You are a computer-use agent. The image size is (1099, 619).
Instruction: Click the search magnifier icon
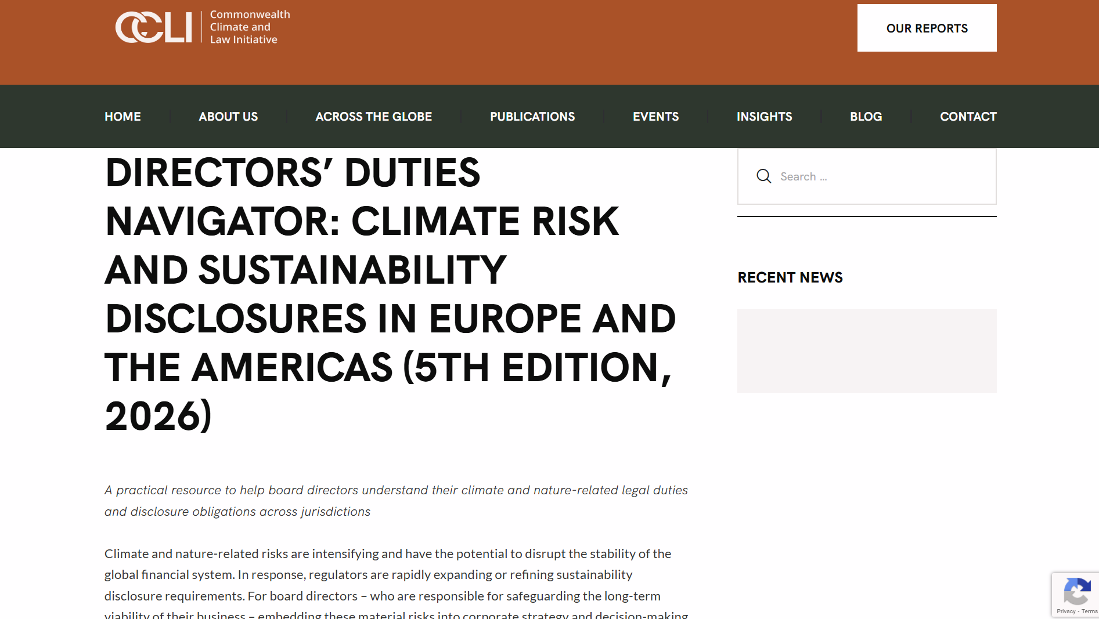tap(764, 176)
